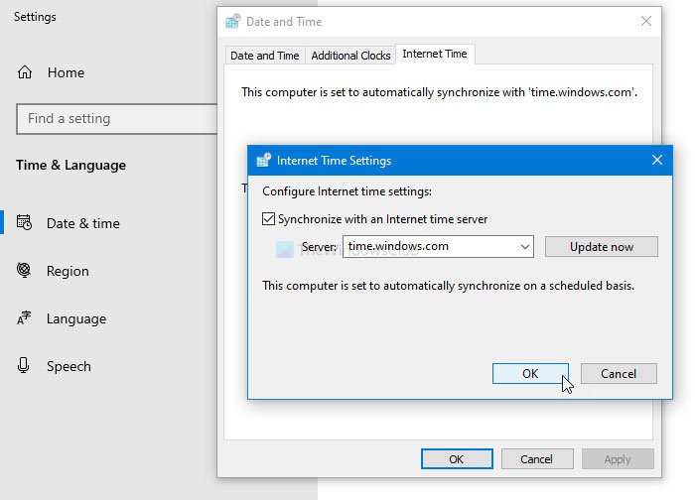Confirm with OK in Internet Time Settings
The width and height of the screenshot is (695, 500).
click(530, 373)
